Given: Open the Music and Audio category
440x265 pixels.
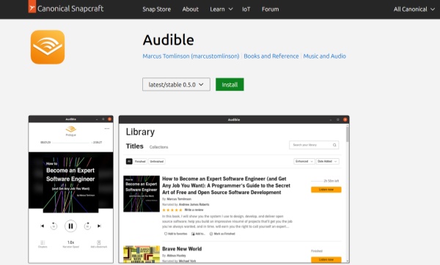Looking at the screenshot, I should (x=324, y=56).
